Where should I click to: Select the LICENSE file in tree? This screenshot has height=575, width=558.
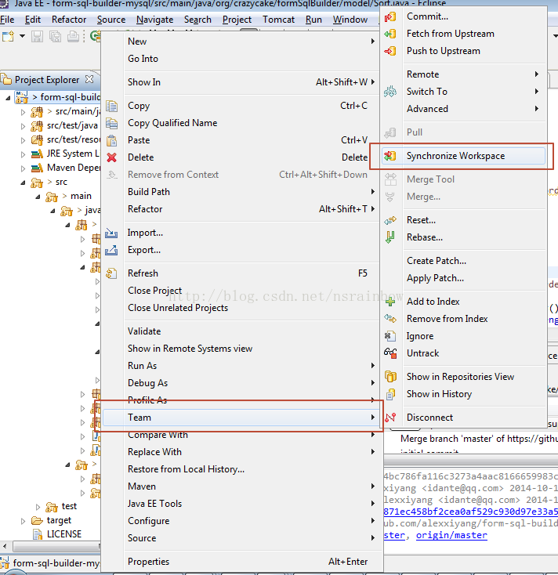63,534
